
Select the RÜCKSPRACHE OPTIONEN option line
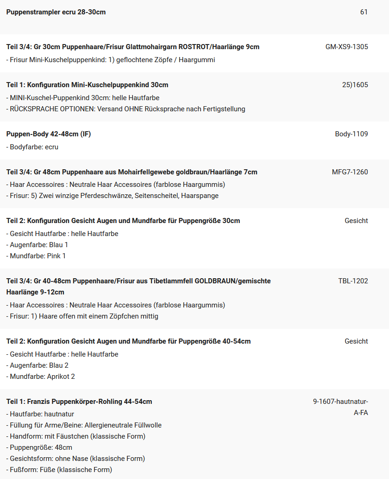(125, 109)
